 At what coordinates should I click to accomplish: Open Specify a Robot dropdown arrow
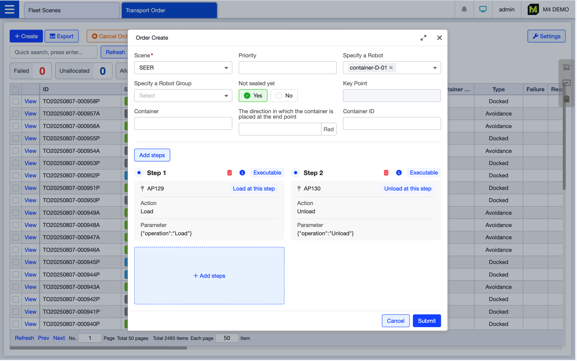[435, 68]
